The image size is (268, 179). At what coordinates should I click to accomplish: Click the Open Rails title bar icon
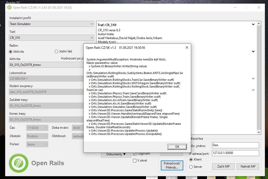click(x=9, y=7)
